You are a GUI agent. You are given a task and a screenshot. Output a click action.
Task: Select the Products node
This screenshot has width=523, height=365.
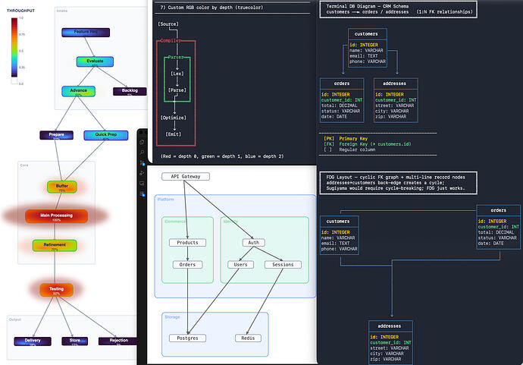187,242
